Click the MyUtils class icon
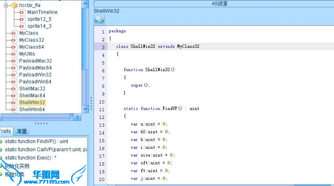Image resolution: width=334 pixels, height=186 pixels. (x=14, y=54)
